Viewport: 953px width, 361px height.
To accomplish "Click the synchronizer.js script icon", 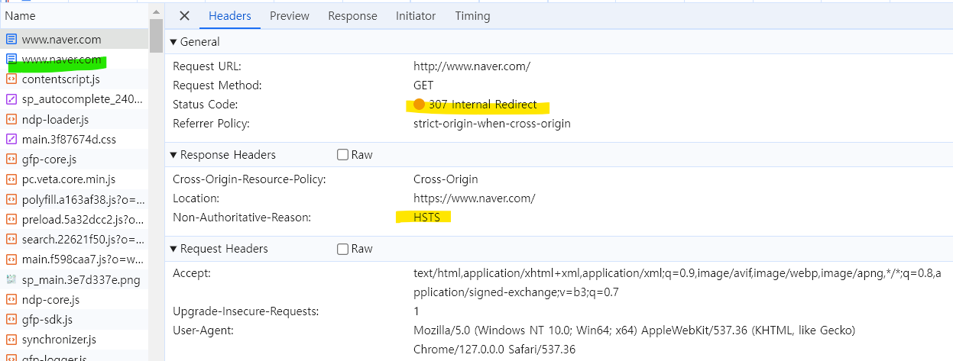I will (11, 340).
